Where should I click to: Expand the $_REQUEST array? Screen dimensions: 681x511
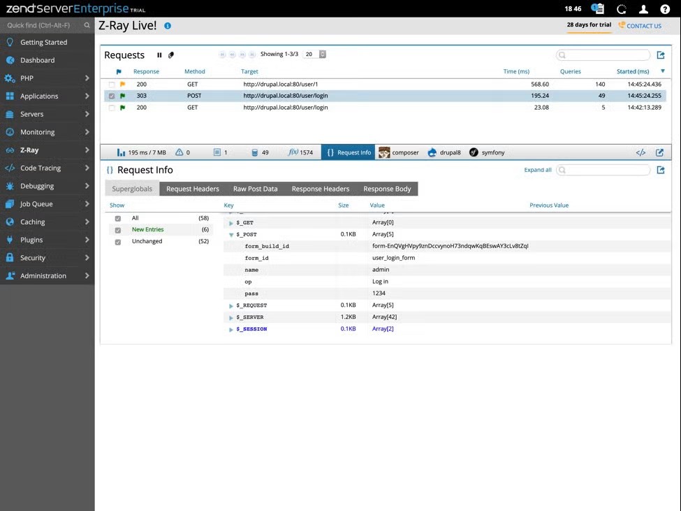coord(231,306)
